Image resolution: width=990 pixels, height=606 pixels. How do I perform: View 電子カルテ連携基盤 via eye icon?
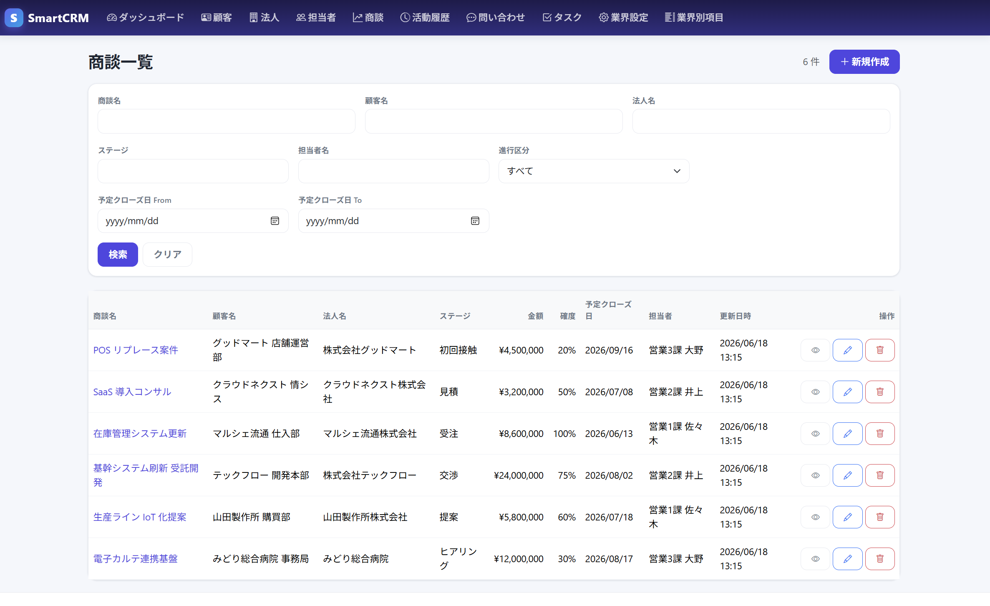[x=815, y=559]
